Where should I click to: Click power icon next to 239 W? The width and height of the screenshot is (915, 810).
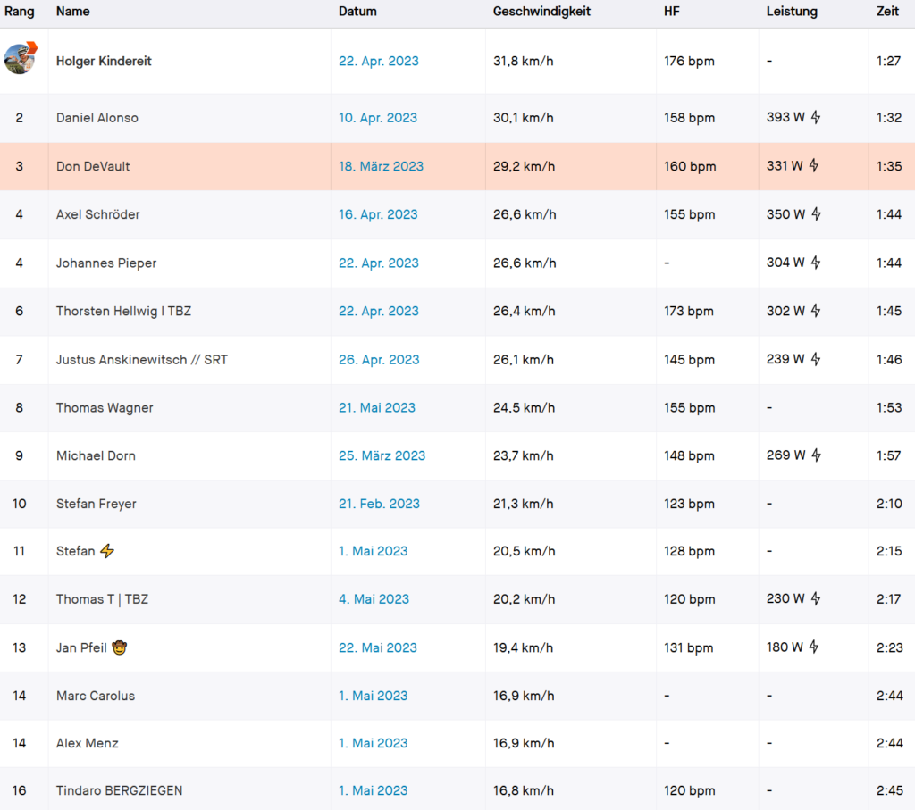click(814, 358)
